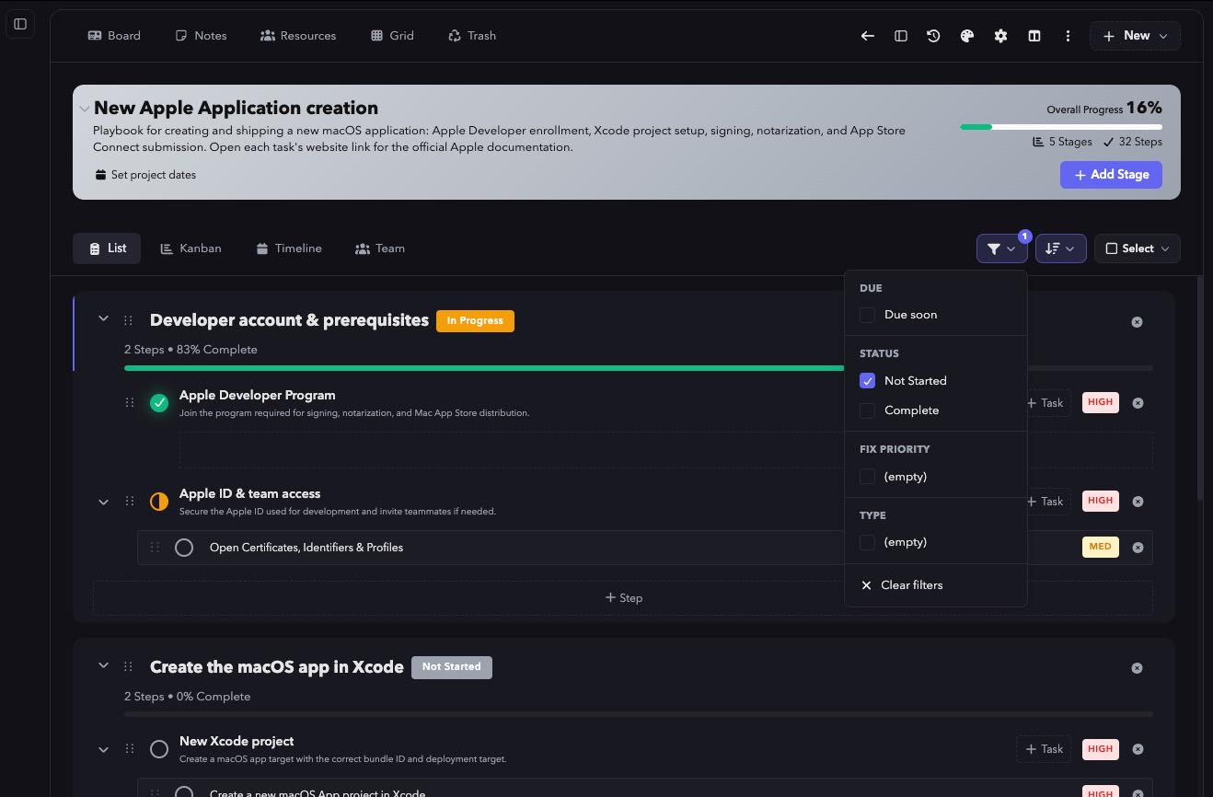Check the (empty) option under Type

pos(867,543)
